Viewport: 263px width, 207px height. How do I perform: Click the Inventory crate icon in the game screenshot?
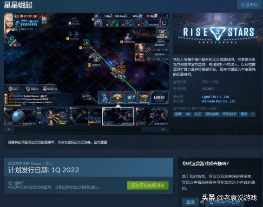(x=144, y=98)
